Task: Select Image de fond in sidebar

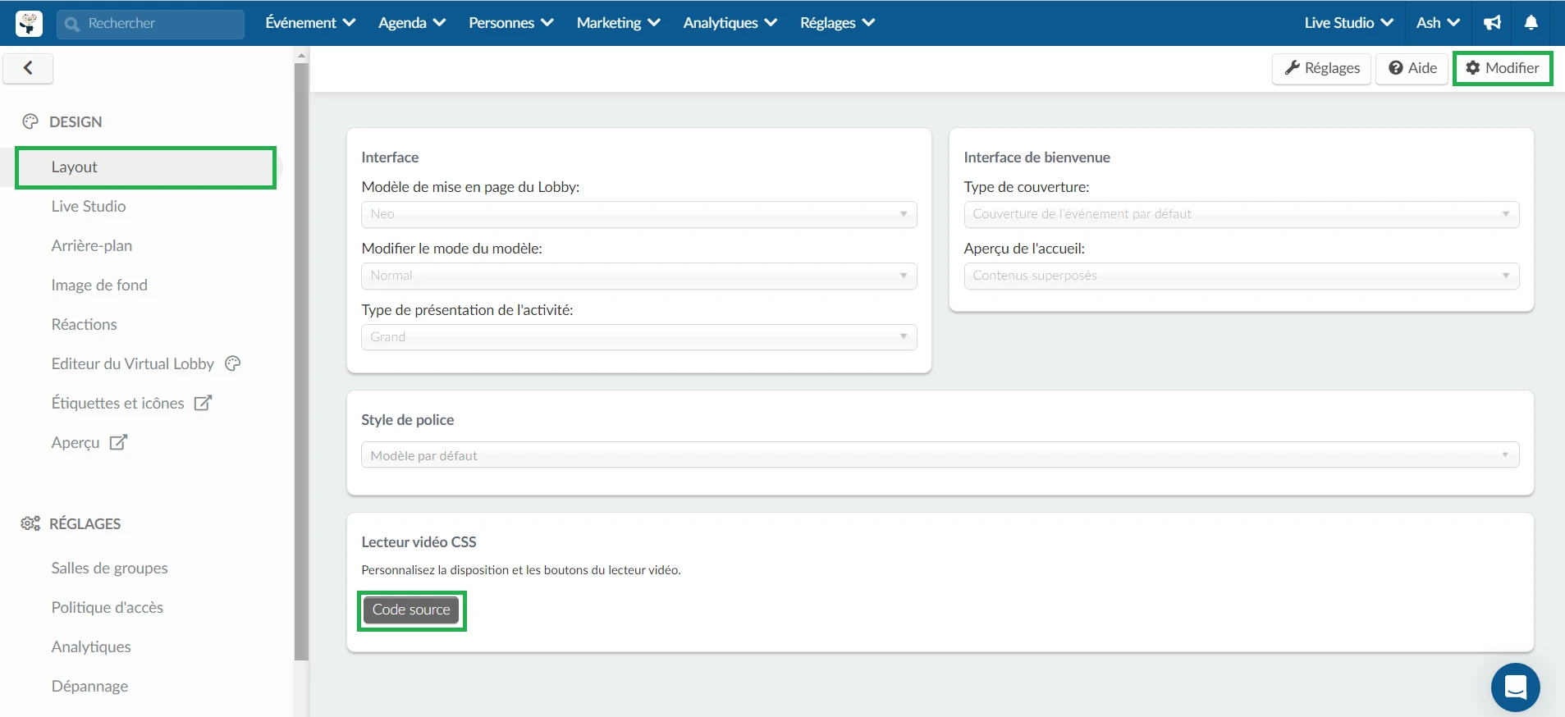Action: 99,285
